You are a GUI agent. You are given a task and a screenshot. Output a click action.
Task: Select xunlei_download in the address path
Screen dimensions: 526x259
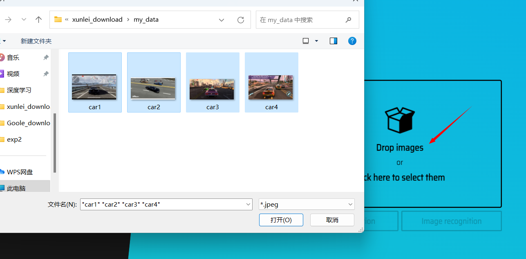click(97, 20)
